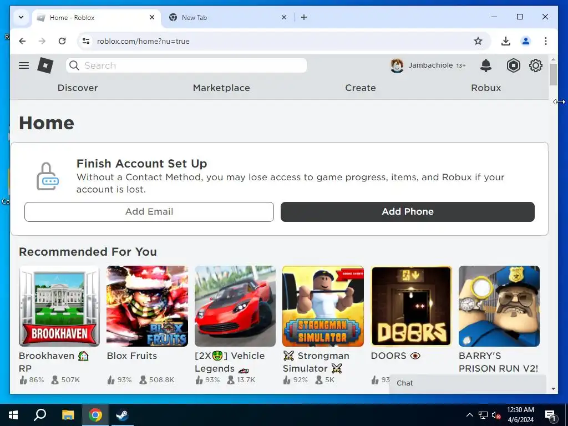Switch to the New Tab tab
The width and height of the screenshot is (568, 426).
(228, 17)
